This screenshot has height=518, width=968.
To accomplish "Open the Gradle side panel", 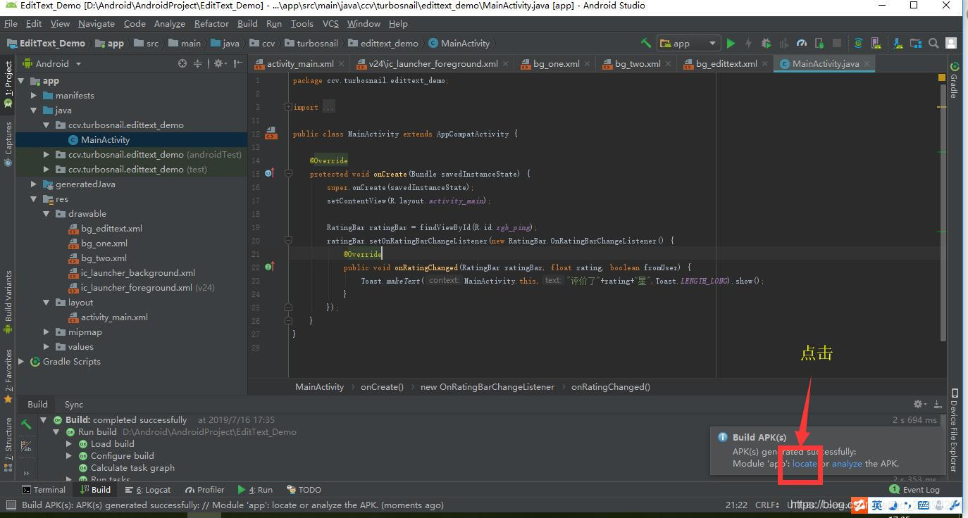I will tap(954, 81).
